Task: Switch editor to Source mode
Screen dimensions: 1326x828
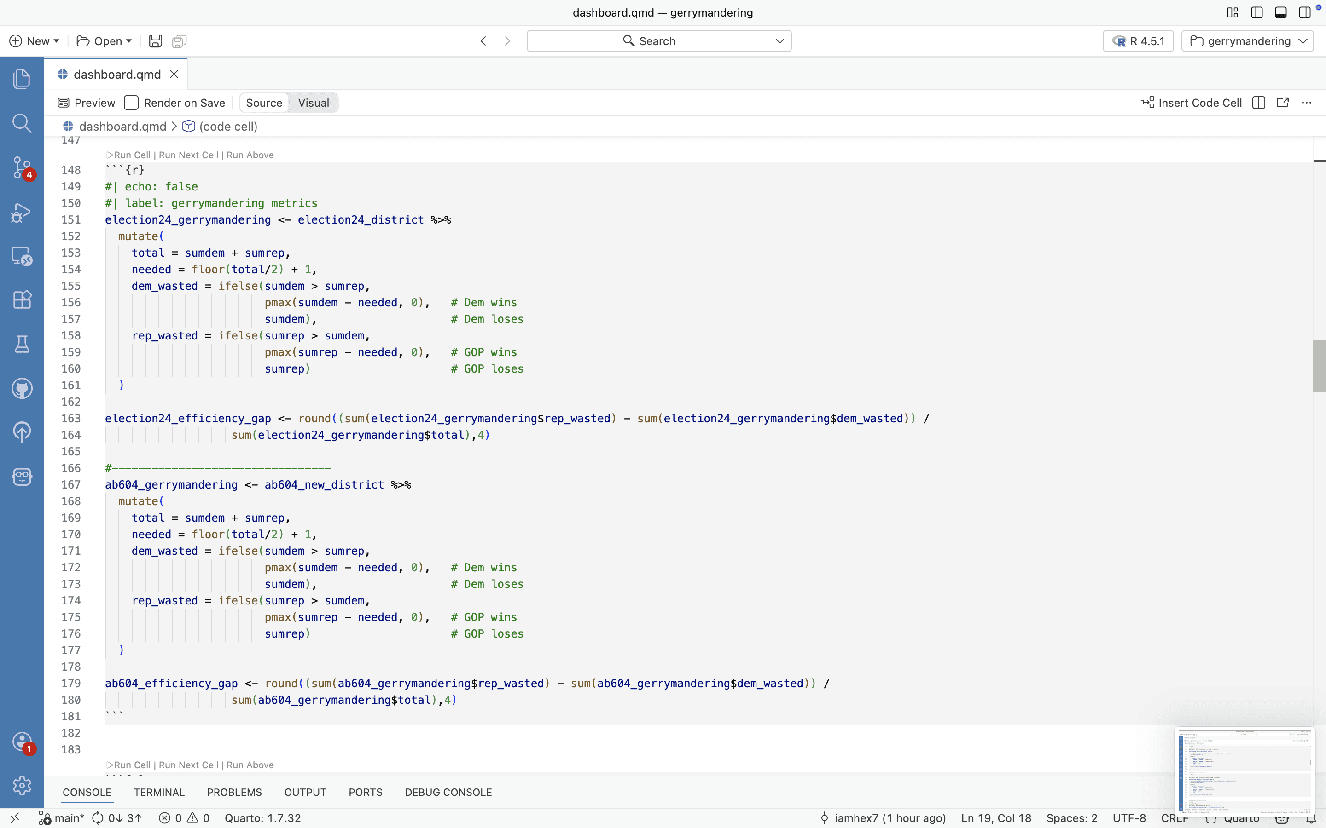Action: click(x=264, y=103)
